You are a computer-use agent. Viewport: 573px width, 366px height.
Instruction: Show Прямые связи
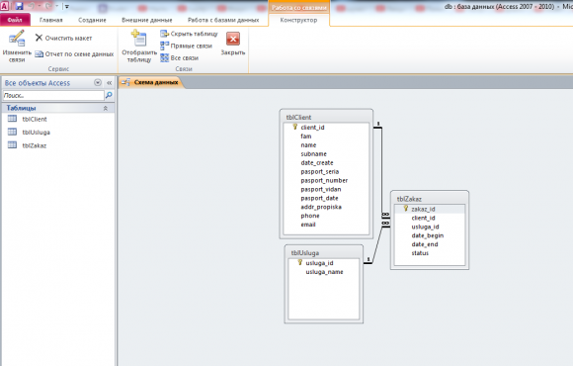186,46
